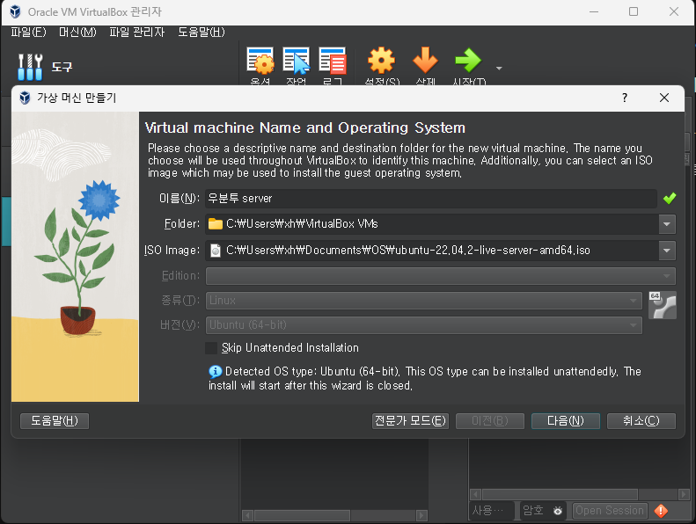Click the yellow folder icon in Folder field
The width and height of the screenshot is (696, 524).
point(216,223)
